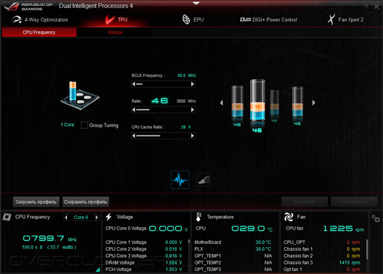Increase CPU Ratio with right arrow
The width and height of the screenshot is (383, 274).
point(193,110)
